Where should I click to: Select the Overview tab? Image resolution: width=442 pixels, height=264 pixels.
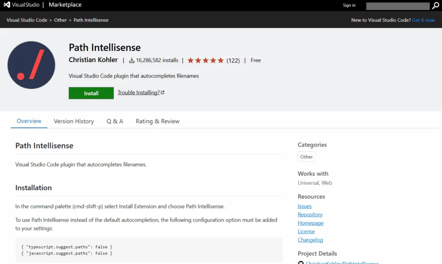[x=29, y=121]
